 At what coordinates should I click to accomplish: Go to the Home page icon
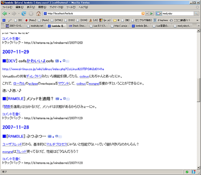coord(38,13)
